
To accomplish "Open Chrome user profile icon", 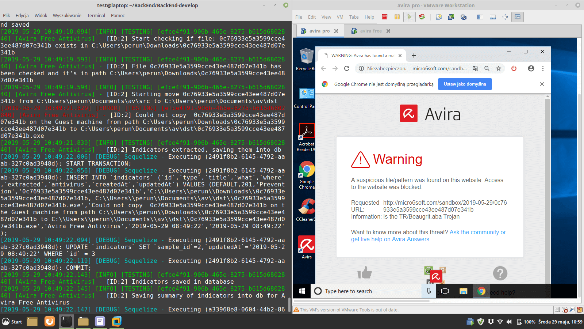I will click(x=531, y=68).
